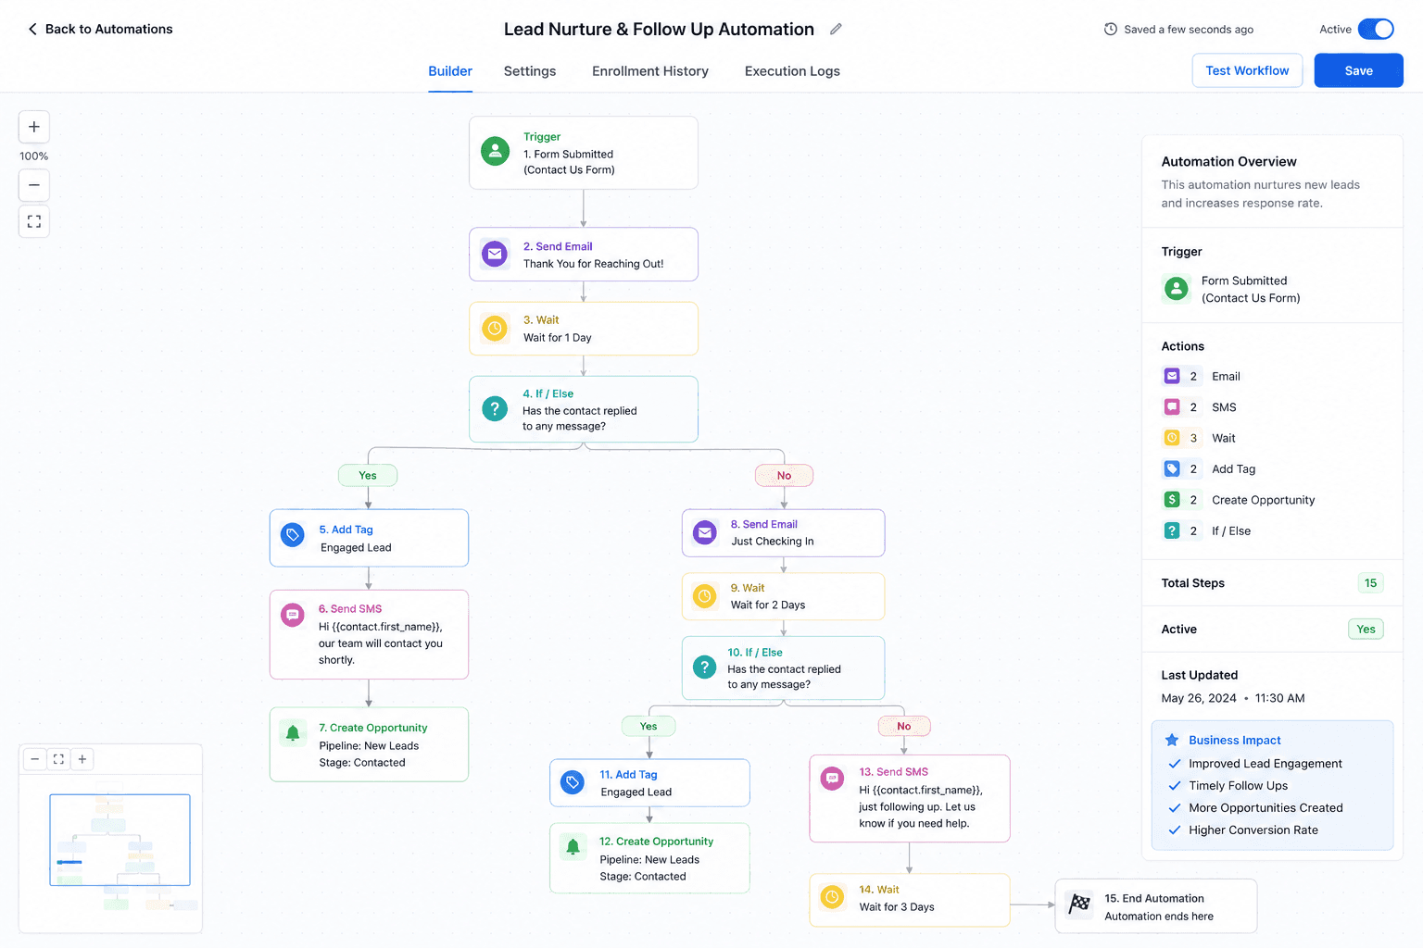Click the Total Steps 15 badge
This screenshot has width=1423, height=948.
1370,582
